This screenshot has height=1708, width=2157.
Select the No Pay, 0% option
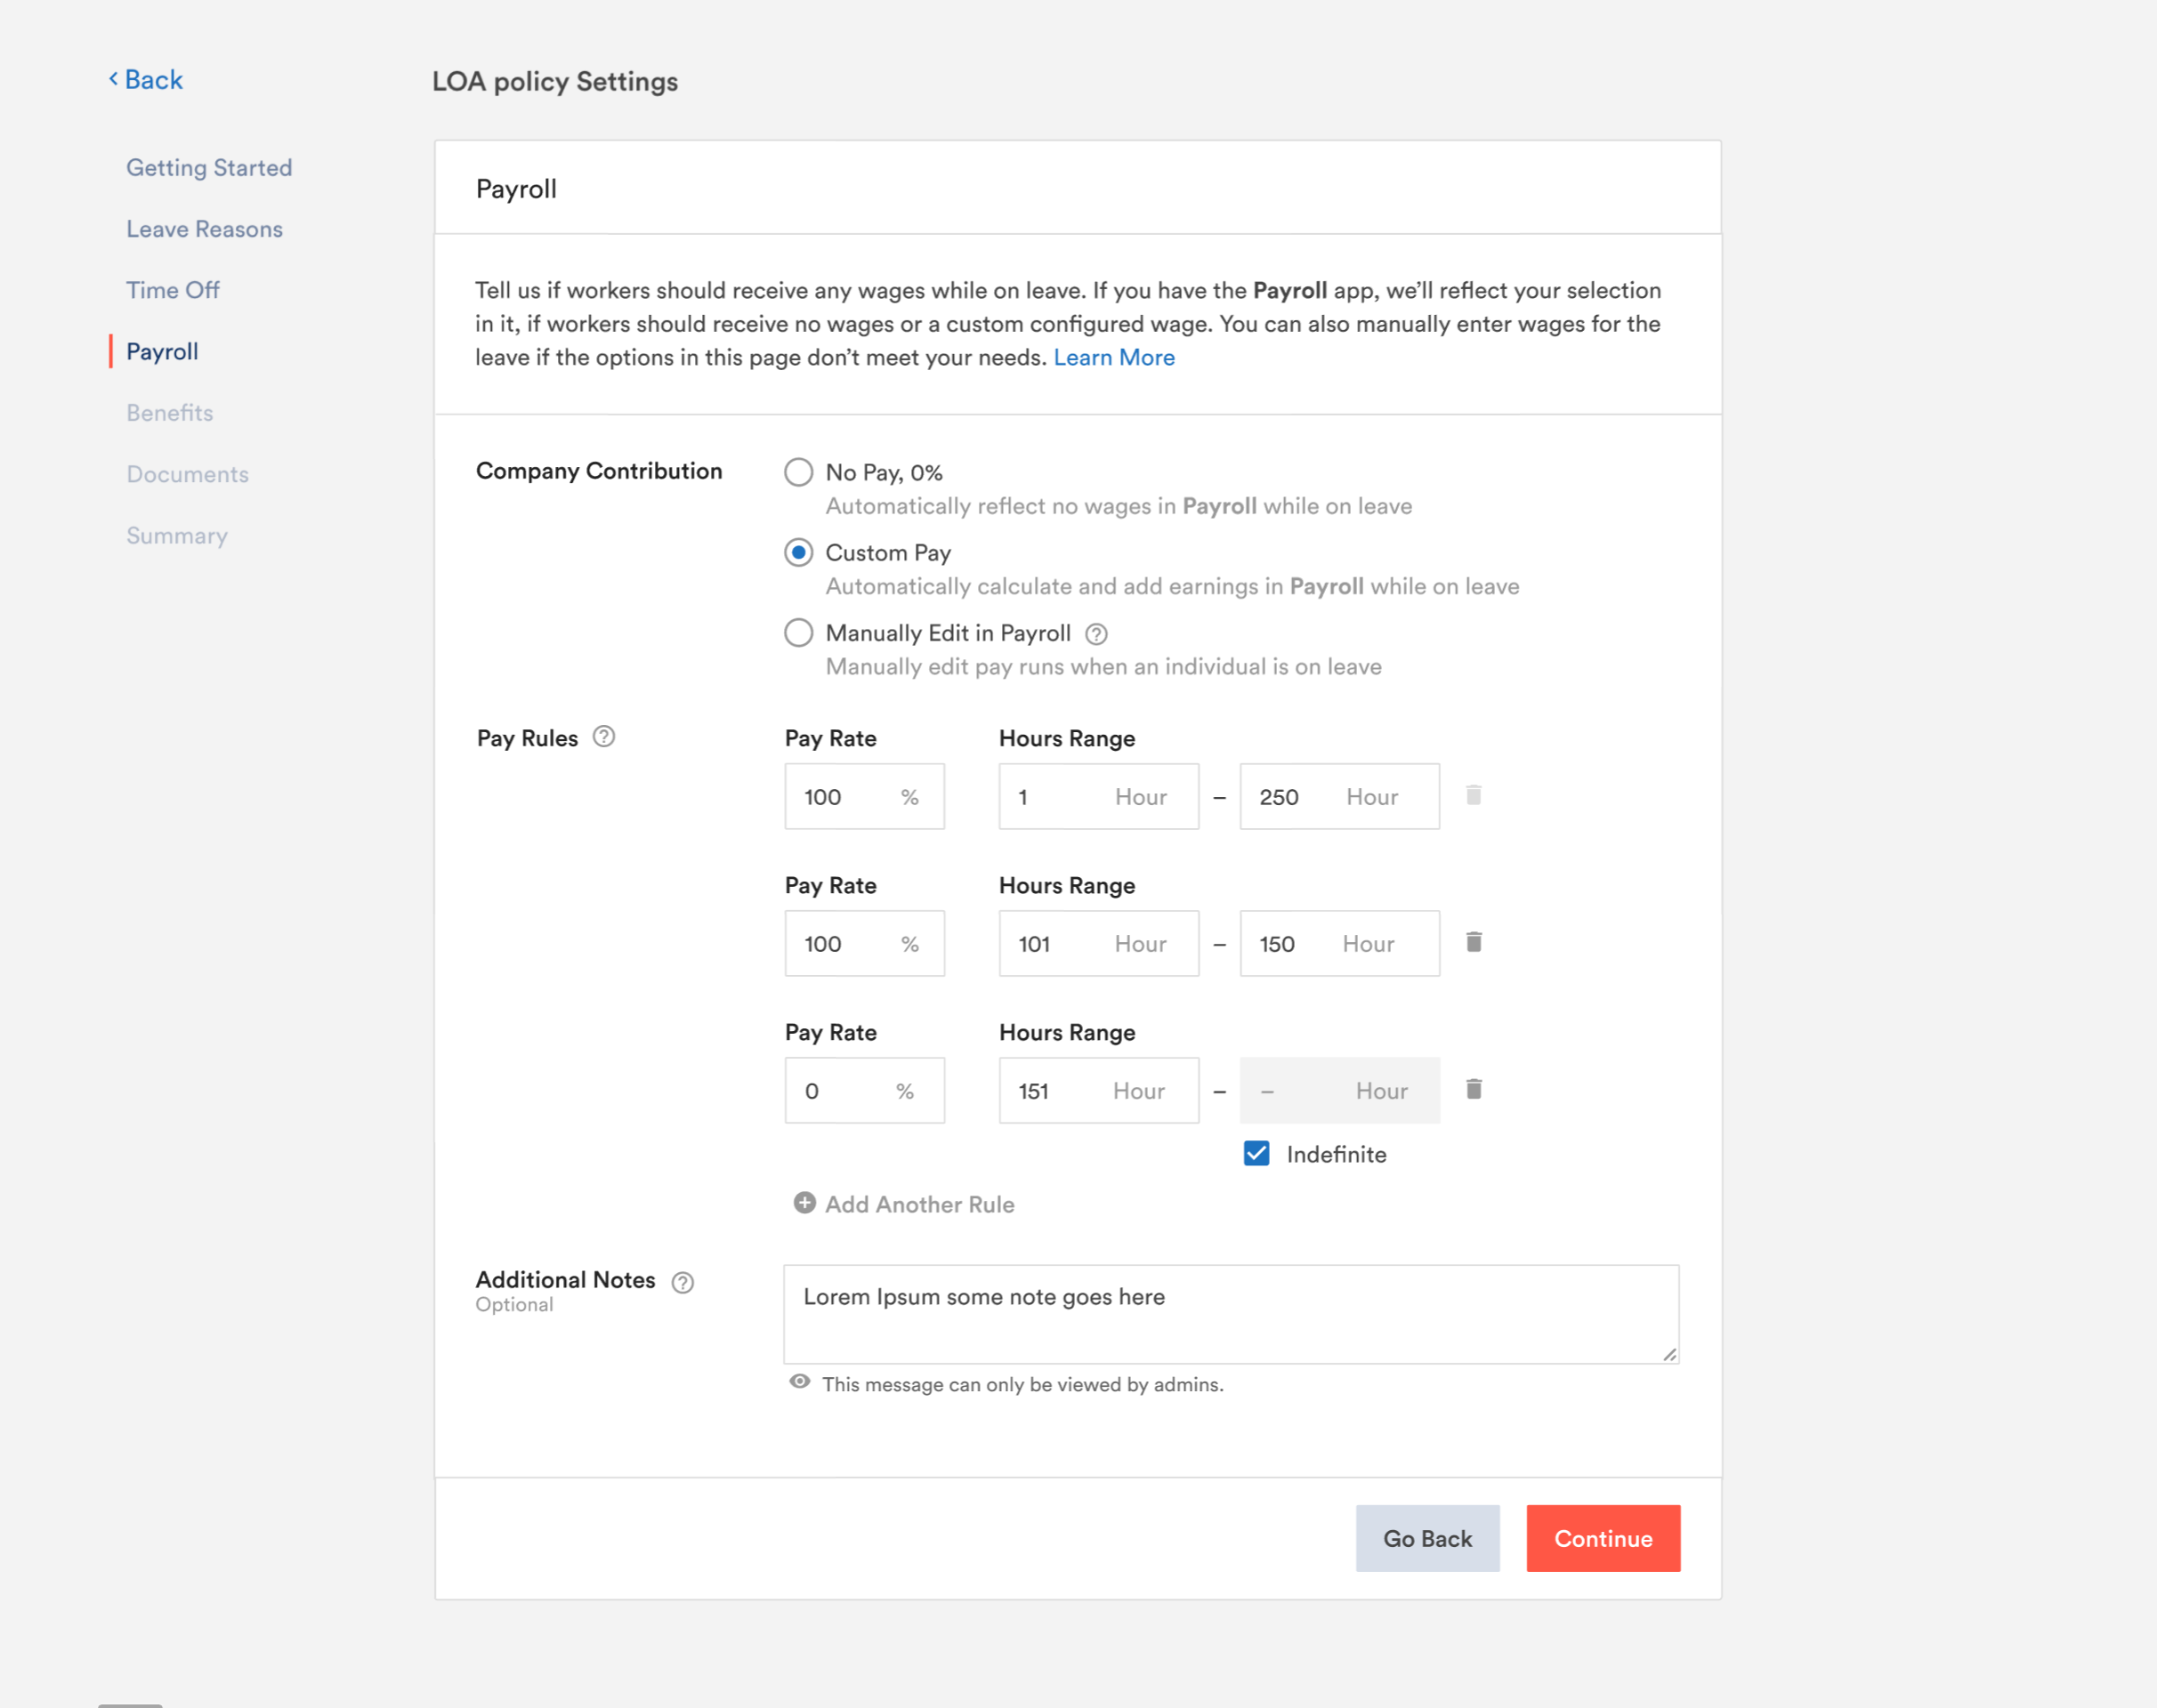point(798,472)
